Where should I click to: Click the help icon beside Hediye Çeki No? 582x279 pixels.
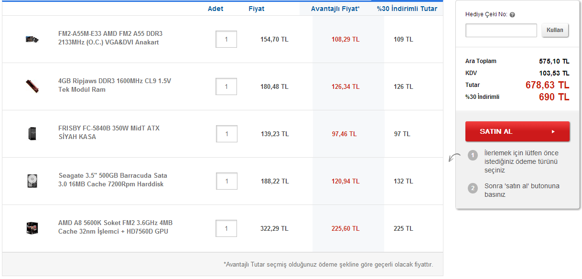[512, 15]
